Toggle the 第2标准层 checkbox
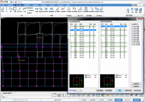145x102 pixels. [132, 28]
